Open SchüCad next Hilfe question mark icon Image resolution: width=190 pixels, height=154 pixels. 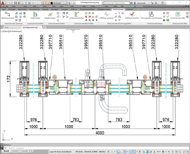tap(178, 14)
